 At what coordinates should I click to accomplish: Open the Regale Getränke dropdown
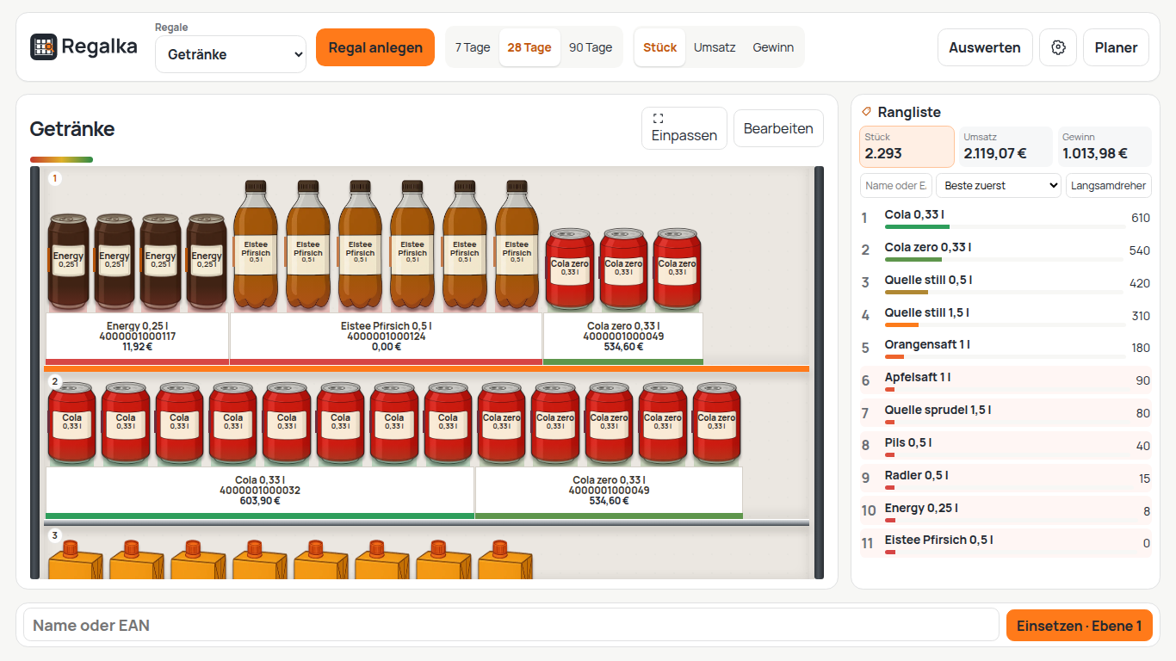231,54
